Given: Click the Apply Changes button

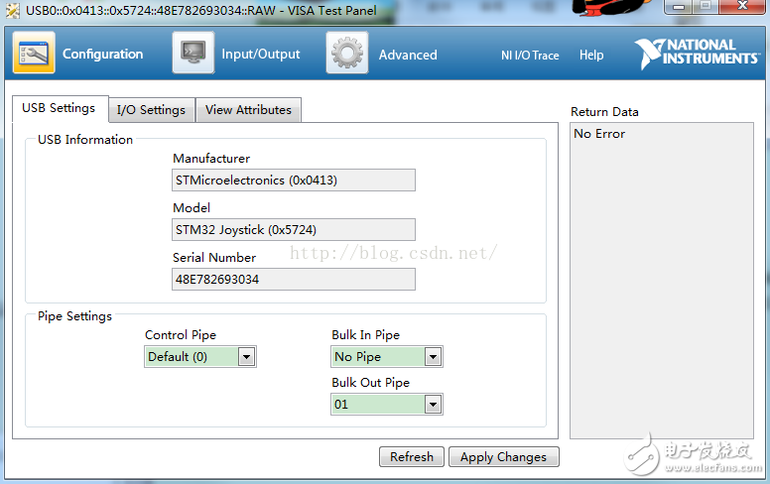Looking at the screenshot, I should [x=503, y=457].
